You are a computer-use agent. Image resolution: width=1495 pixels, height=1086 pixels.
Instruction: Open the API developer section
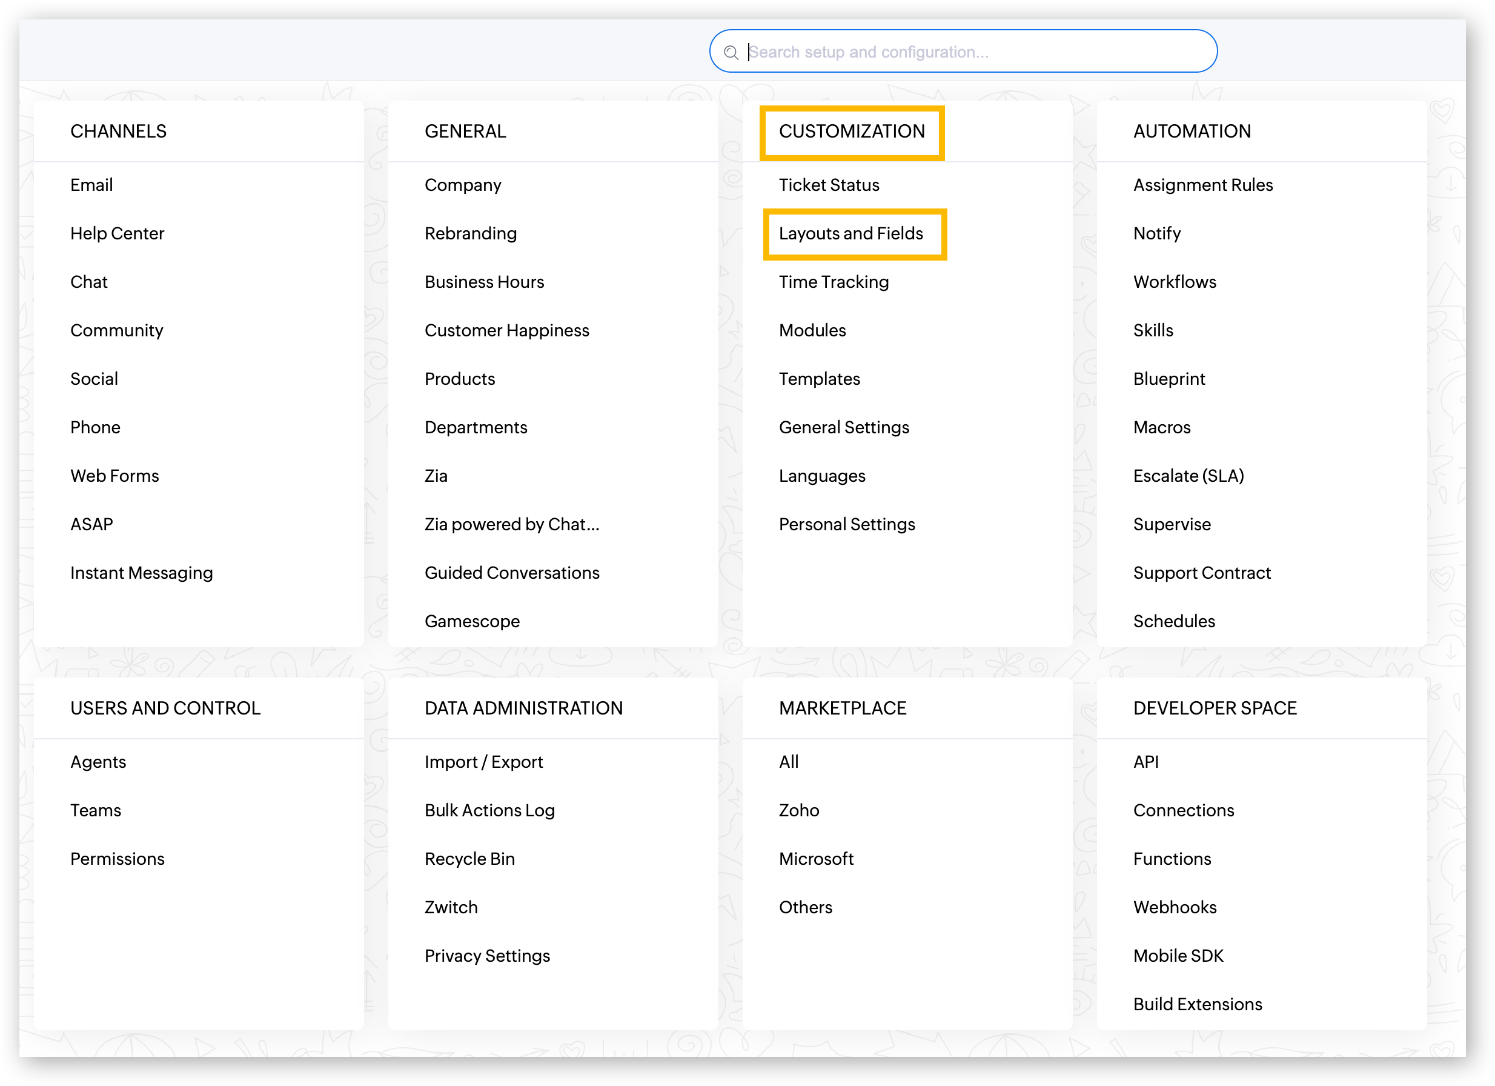1146,762
